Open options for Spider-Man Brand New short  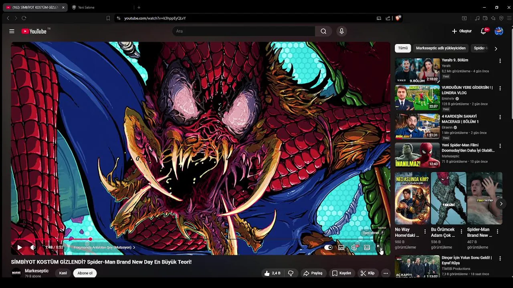point(497,232)
